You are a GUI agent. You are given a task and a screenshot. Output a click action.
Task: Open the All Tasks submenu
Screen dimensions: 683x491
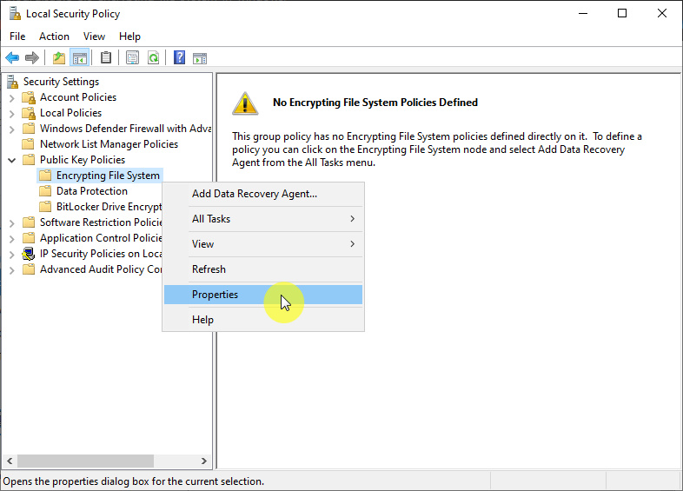coord(262,219)
